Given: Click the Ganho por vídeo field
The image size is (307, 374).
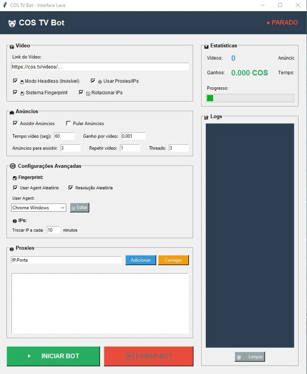Looking at the screenshot, I should (x=133, y=136).
